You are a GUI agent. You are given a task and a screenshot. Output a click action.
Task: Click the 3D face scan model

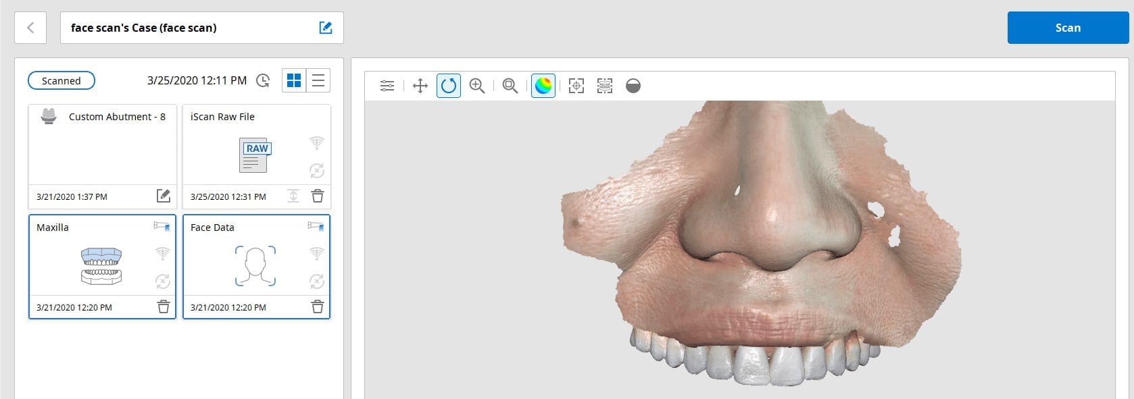point(760,243)
